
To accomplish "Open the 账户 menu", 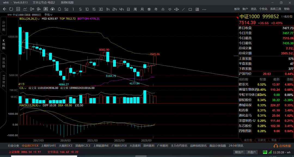I will pos(245,9).
